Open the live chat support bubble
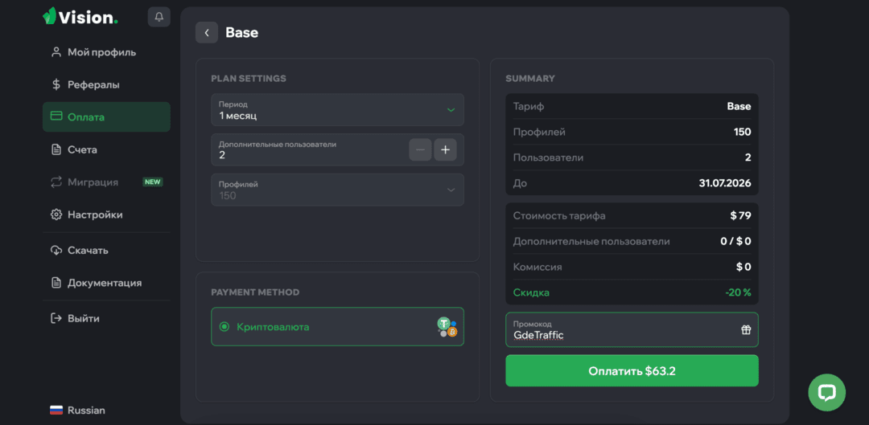This screenshot has height=425, width=869. pyautogui.click(x=827, y=392)
